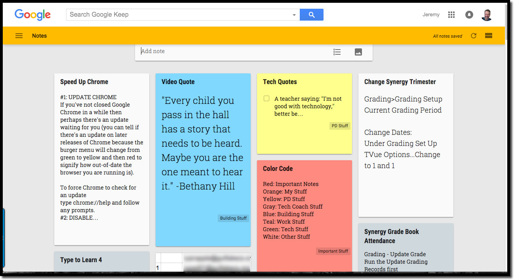Create a new note with image
The width and height of the screenshot is (514, 280).
[358, 52]
